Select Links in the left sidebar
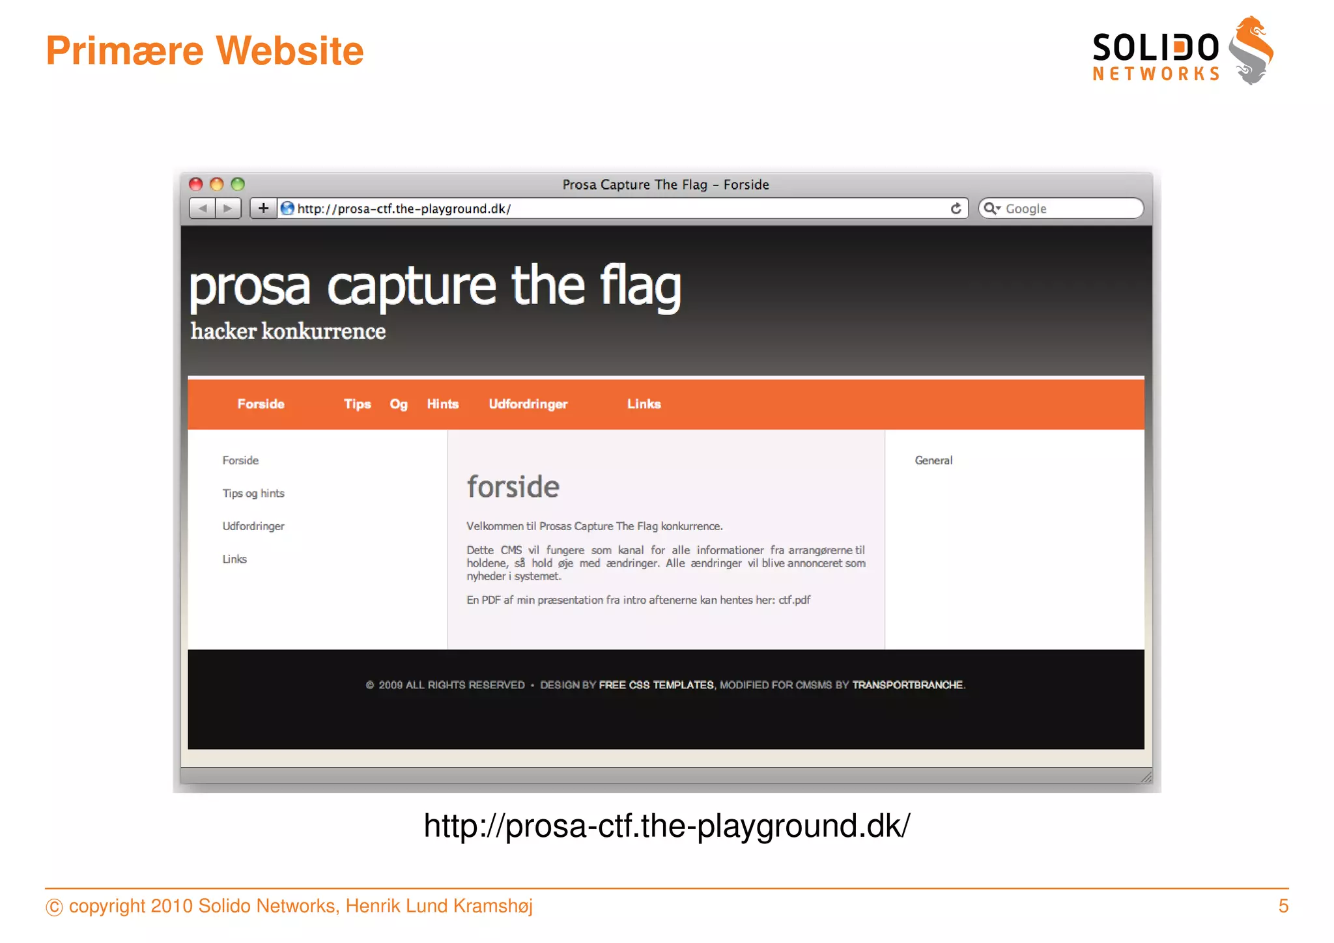 point(234,559)
